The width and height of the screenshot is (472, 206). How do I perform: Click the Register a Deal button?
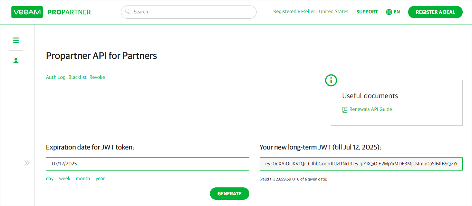pyautogui.click(x=435, y=12)
